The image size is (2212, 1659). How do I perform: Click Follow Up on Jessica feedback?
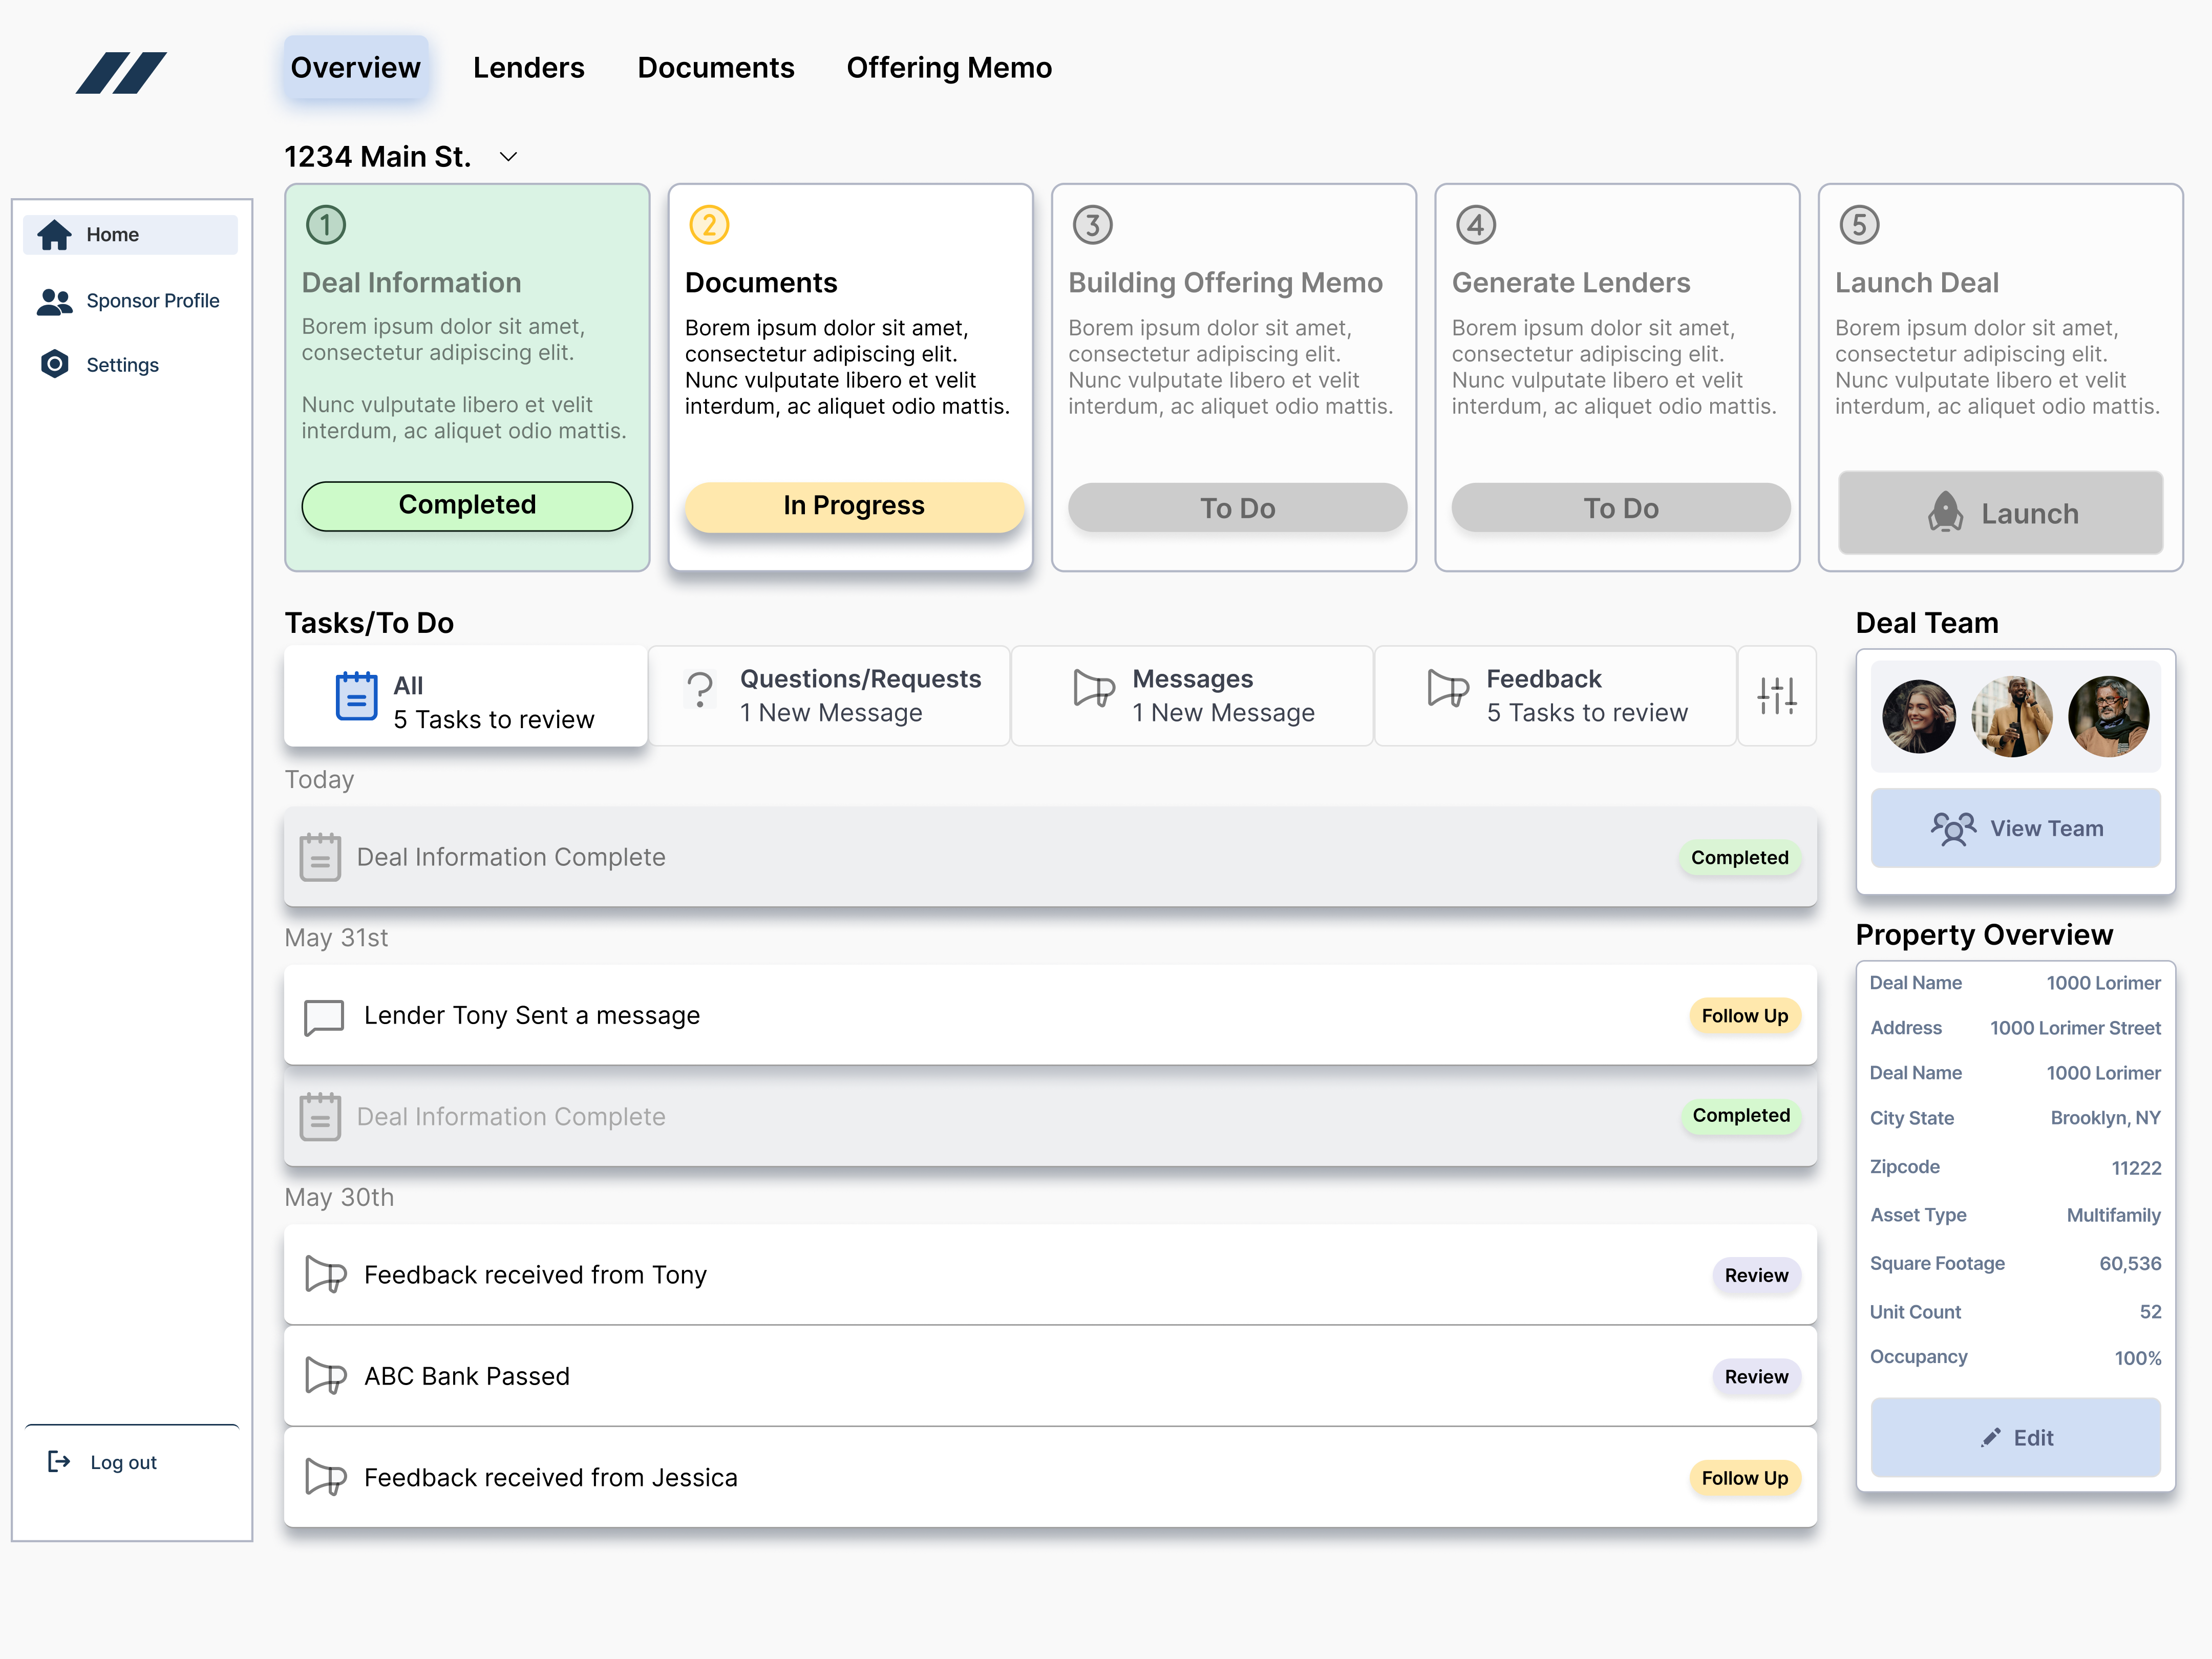(x=1744, y=1478)
